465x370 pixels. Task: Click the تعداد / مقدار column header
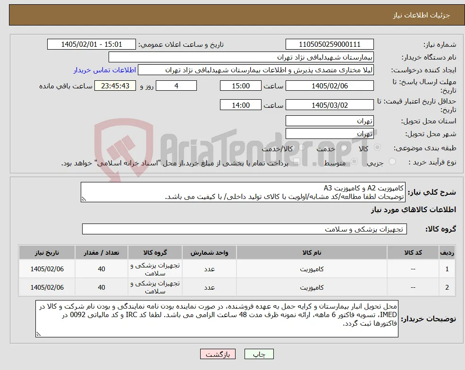click(101, 253)
